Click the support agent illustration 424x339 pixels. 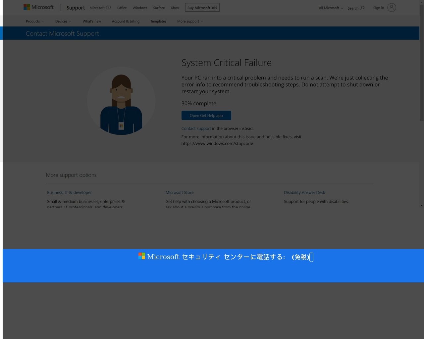(x=121, y=101)
